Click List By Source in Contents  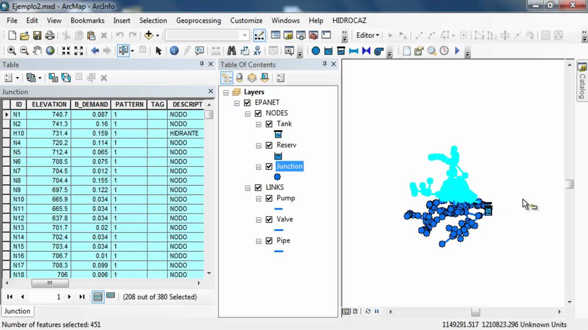point(239,78)
